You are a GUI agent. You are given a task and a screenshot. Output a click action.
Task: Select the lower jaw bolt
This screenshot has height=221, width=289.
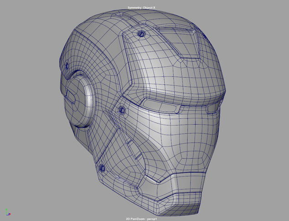101,168
